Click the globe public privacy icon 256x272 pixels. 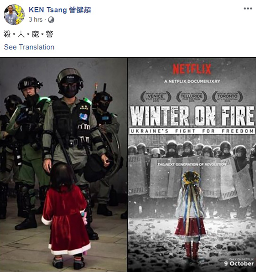coord(51,20)
